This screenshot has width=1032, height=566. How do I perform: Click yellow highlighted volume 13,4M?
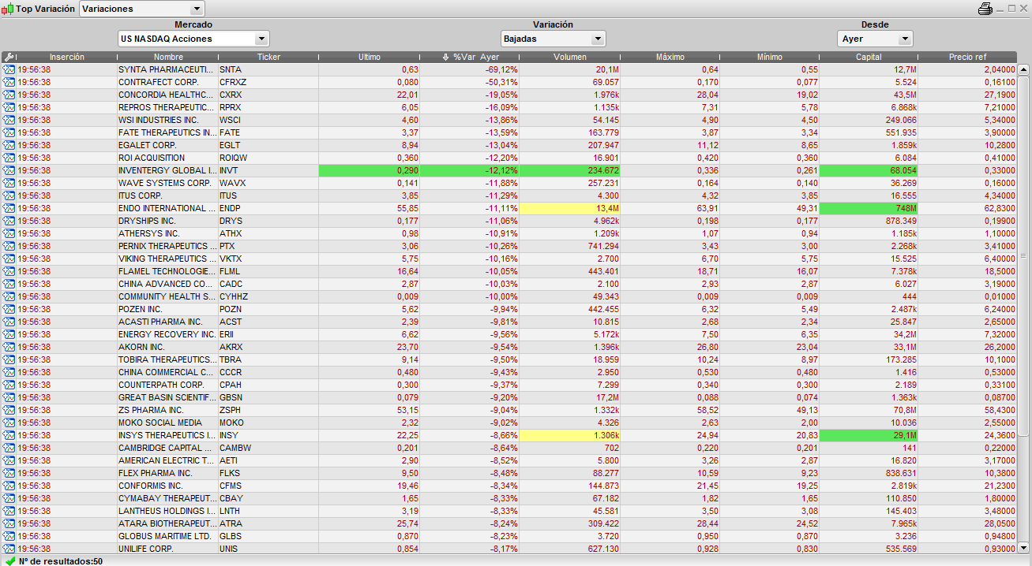[x=570, y=208]
